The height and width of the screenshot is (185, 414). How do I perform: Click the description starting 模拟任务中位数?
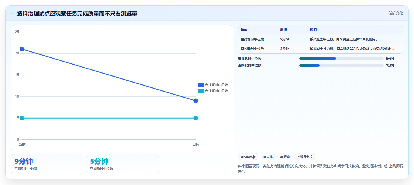(344, 39)
